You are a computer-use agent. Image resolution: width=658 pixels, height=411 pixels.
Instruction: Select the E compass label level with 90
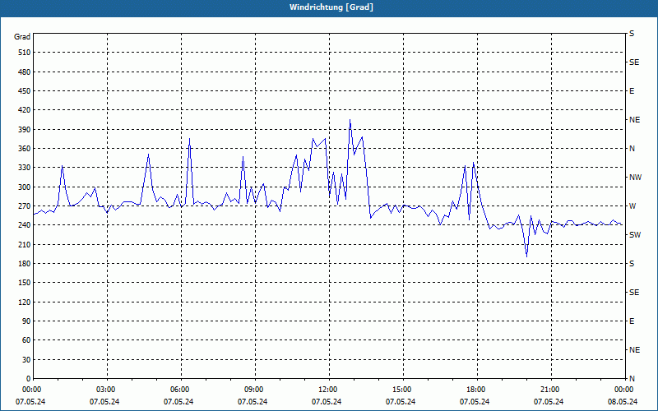point(632,321)
